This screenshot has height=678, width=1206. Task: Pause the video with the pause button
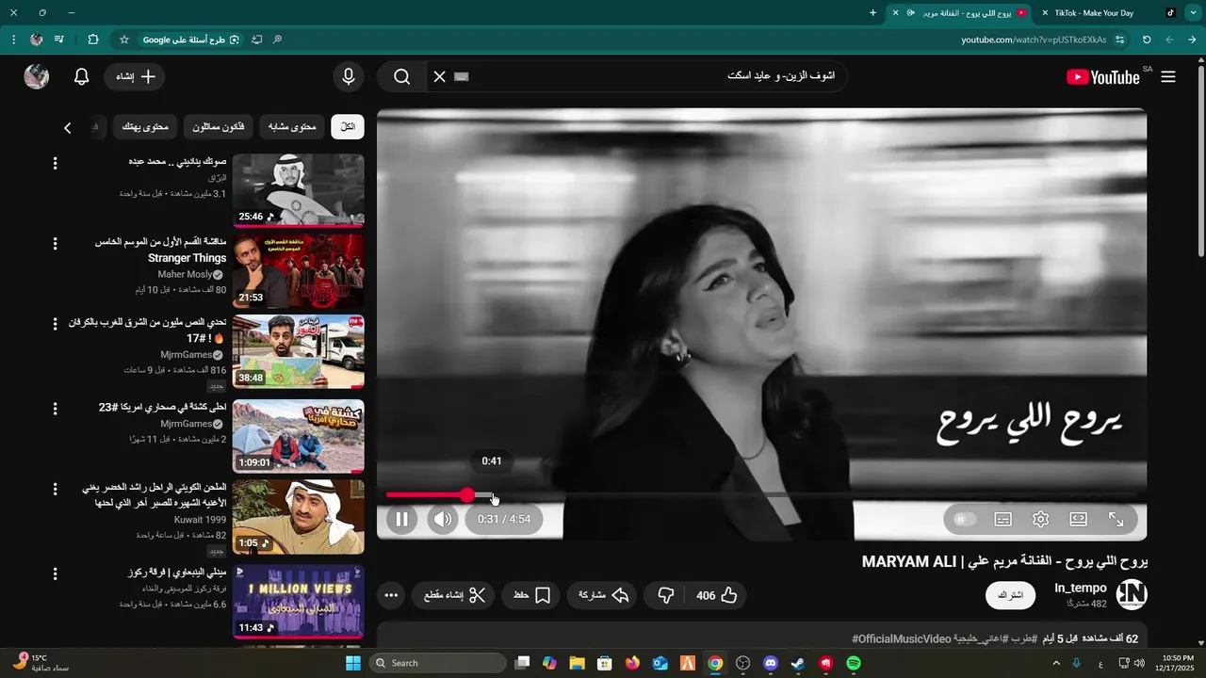pos(402,519)
